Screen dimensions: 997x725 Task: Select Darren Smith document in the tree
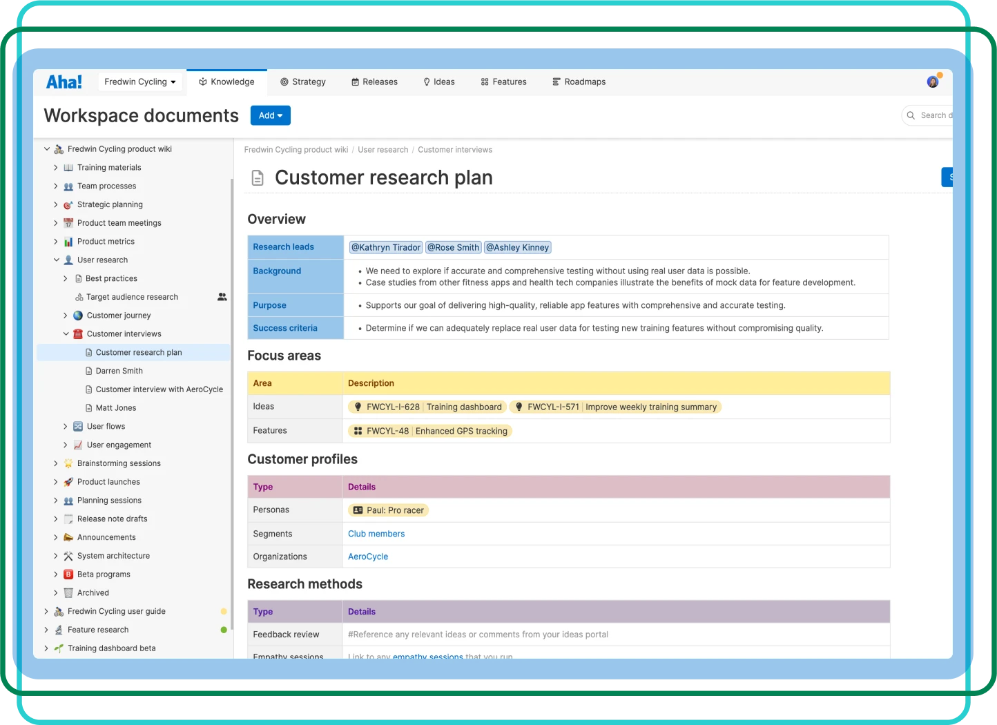pyautogui.click(x=119, y=371)
